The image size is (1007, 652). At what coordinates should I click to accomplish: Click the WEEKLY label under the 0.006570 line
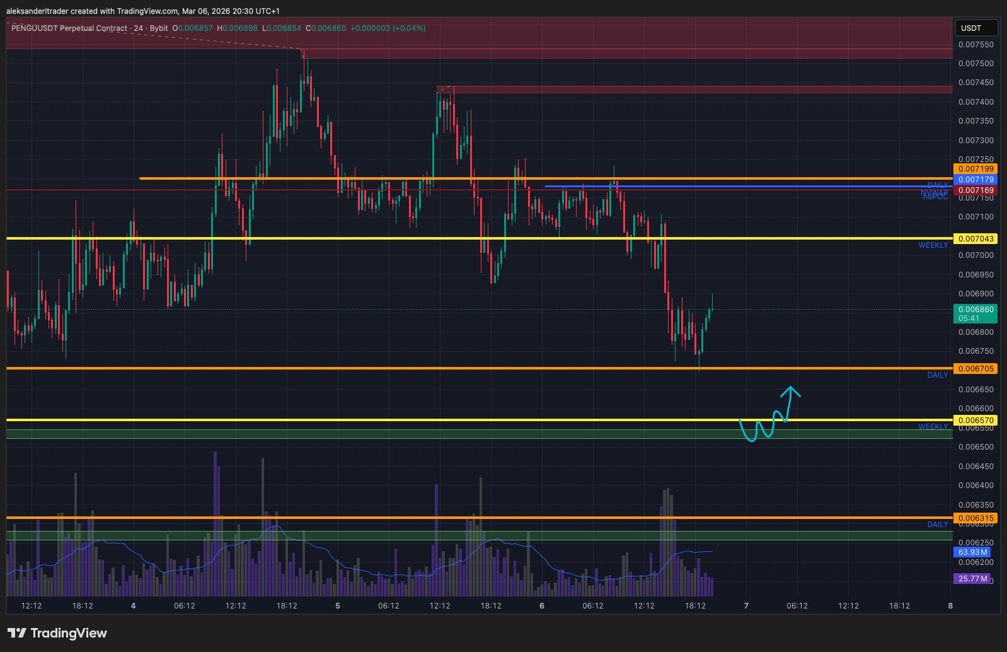933,427
